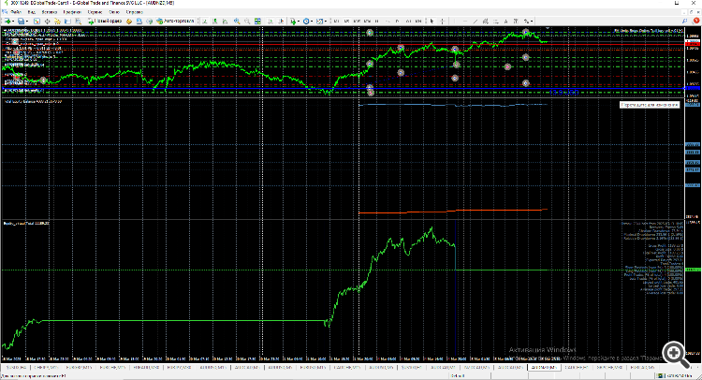Click the blue price label on scale
This screenshot has height=380, width=702.
[x=693, y=88]
